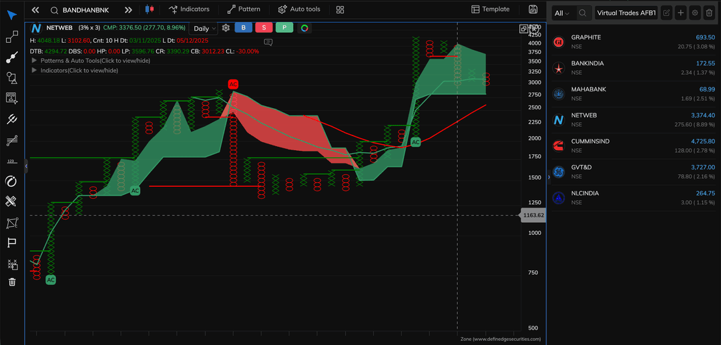Open the multi-chart grid layout icon

click(x=340, y=9)
